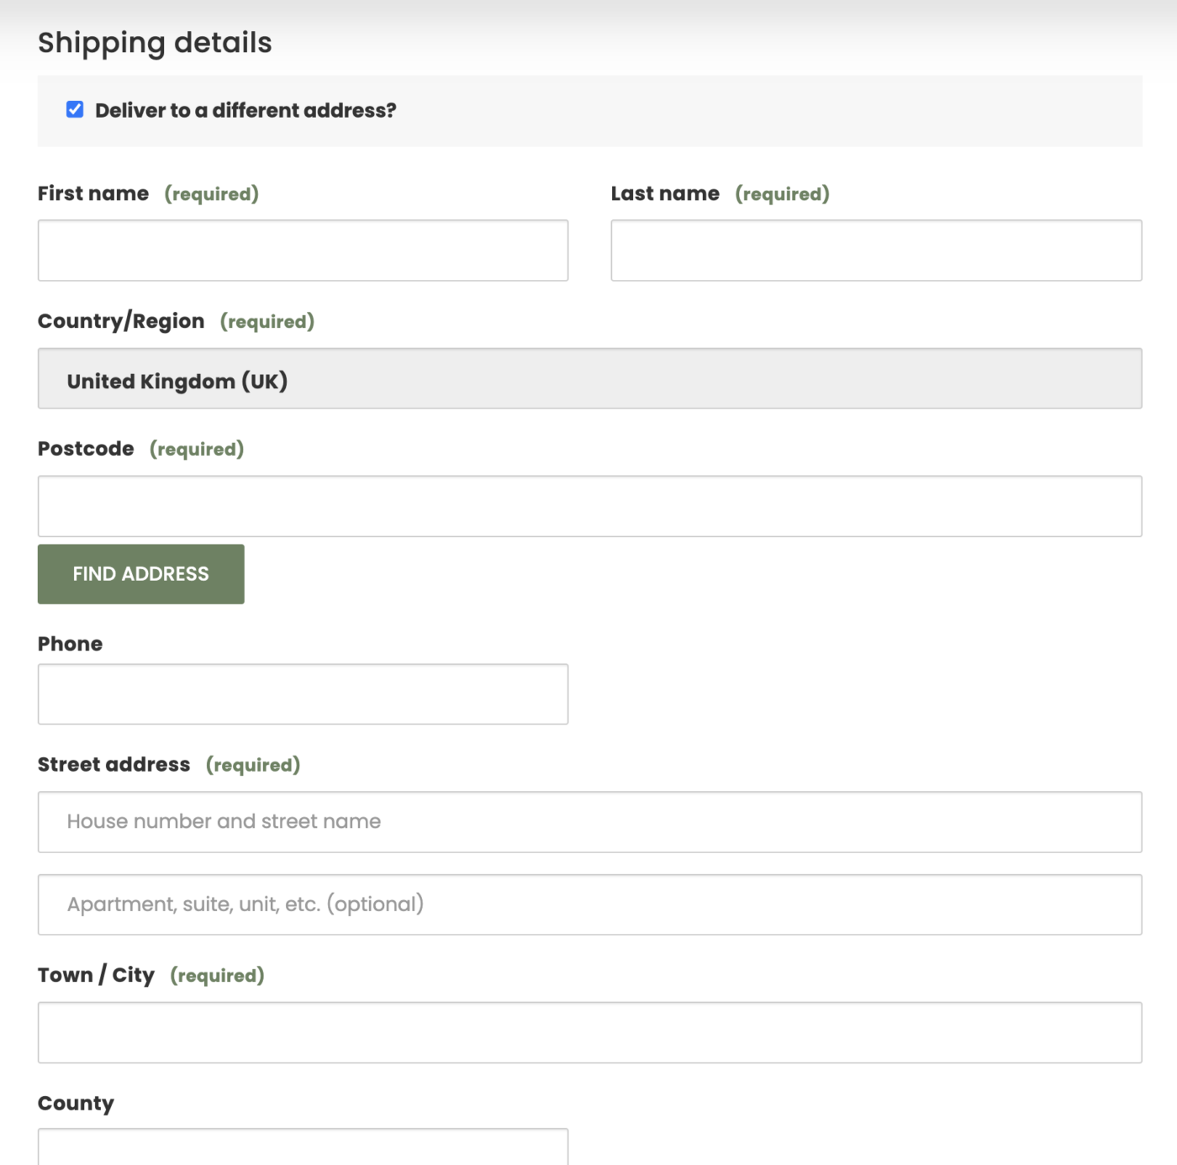Viewport: 1177px width, 1165px height.
Task: Click the County label text
Action: pos(76,1104)
